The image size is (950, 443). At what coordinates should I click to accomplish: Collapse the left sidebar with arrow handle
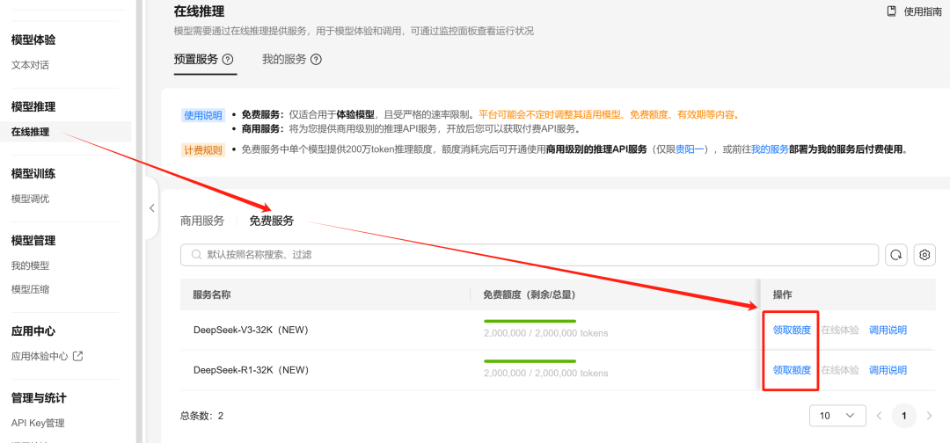tap(152, 208)
